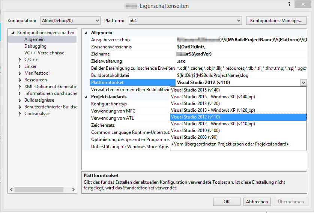Select the Verwendung von MFC row

pyautogui.click(x=130, y=111)
